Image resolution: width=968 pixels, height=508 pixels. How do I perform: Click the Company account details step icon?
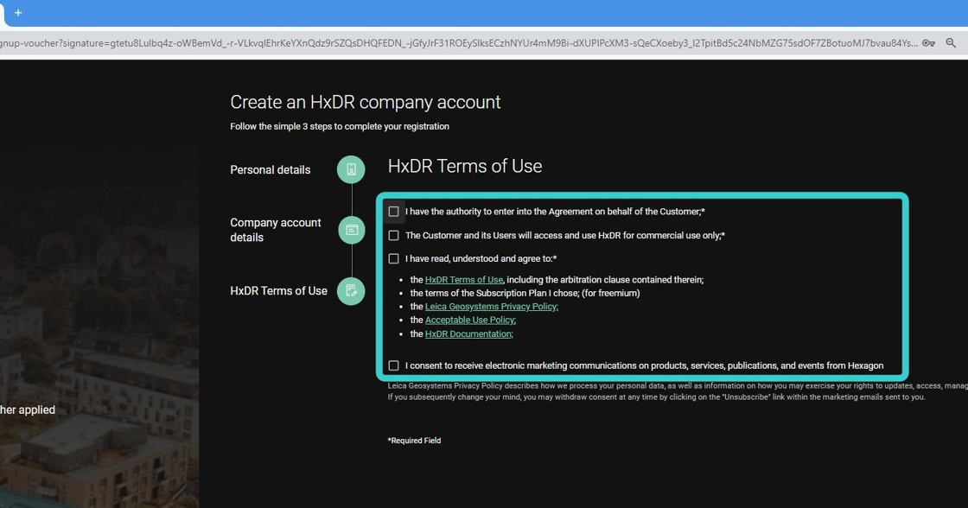352,230
